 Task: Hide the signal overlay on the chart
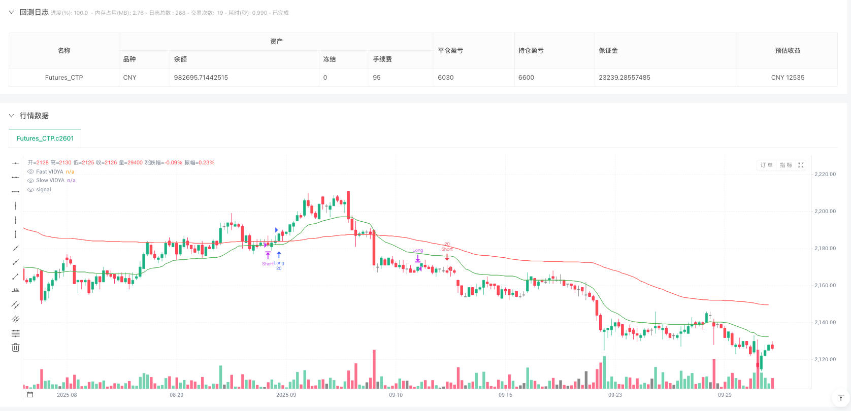30,189
